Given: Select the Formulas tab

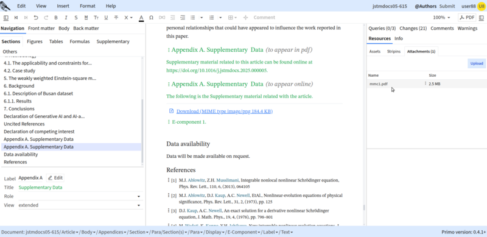Looking at the screenshot, I should click(x=80, y=41).
